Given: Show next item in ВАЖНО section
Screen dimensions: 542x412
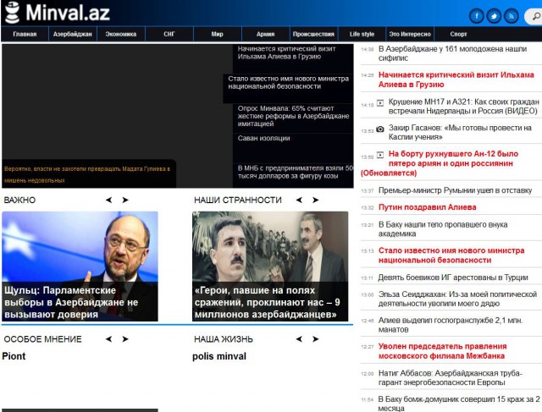Looking at the screenshot, I should click(x=125, y=200).
